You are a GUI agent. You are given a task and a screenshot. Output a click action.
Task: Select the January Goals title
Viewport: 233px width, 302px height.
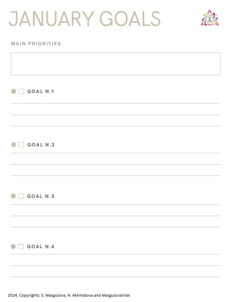pos(84,19)
